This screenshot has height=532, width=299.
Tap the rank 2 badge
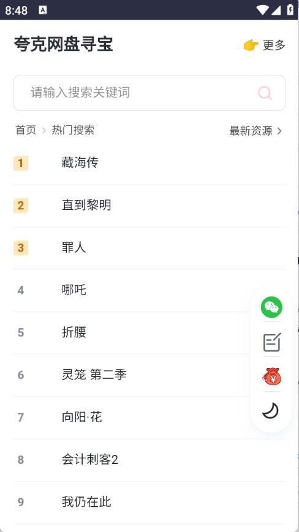pos(21,206)
